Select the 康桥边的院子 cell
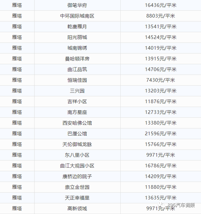This screenshot has width=201, height=214. (77, 176)
